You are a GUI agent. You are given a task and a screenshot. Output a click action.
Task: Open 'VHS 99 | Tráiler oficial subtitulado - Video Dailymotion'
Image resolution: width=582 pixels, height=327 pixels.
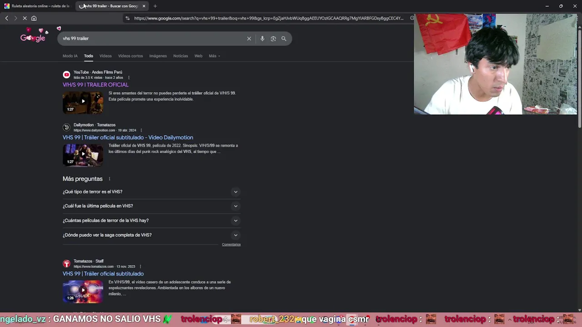pos(128,137)
